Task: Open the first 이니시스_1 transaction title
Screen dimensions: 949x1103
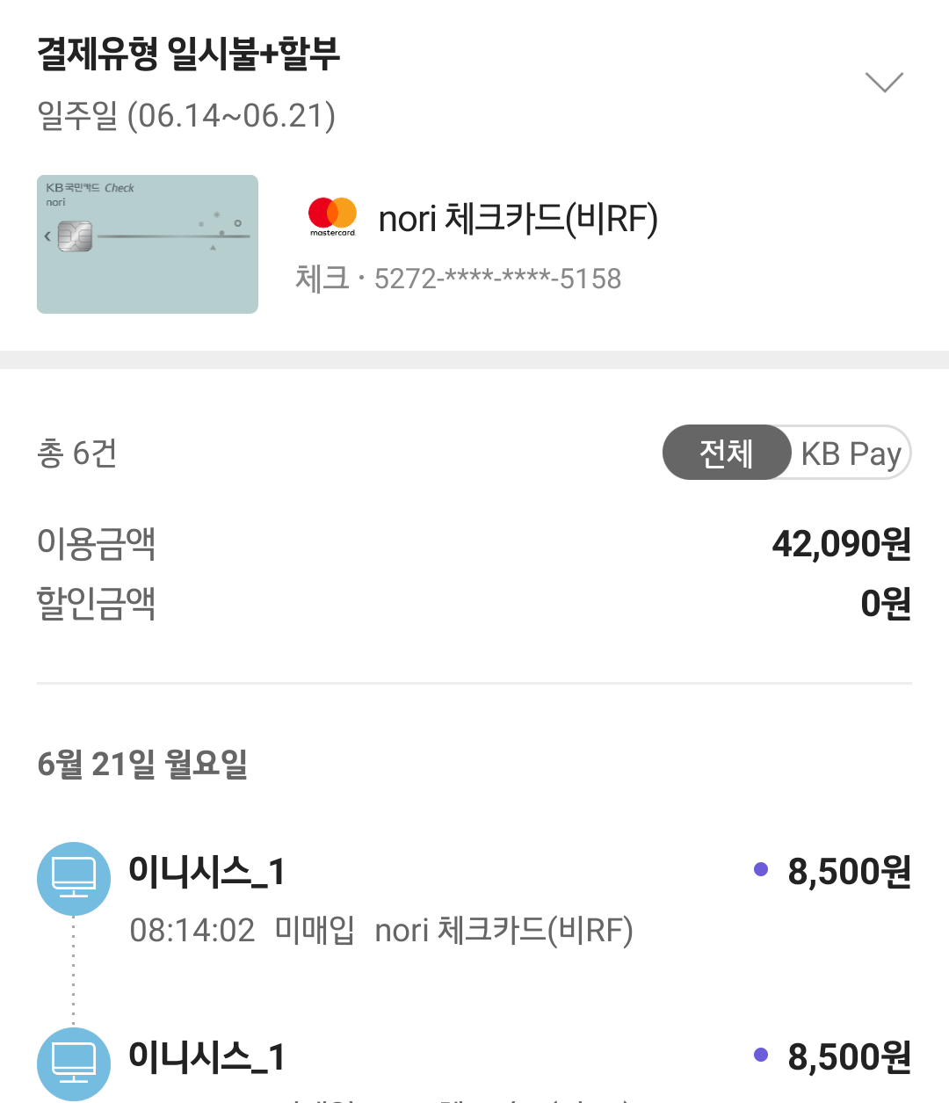Action: [206, 872]
